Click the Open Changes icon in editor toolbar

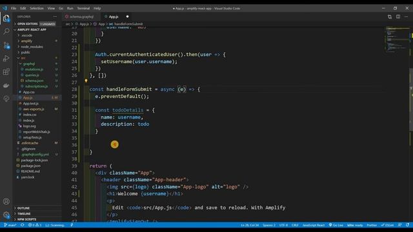click(390, 17)
